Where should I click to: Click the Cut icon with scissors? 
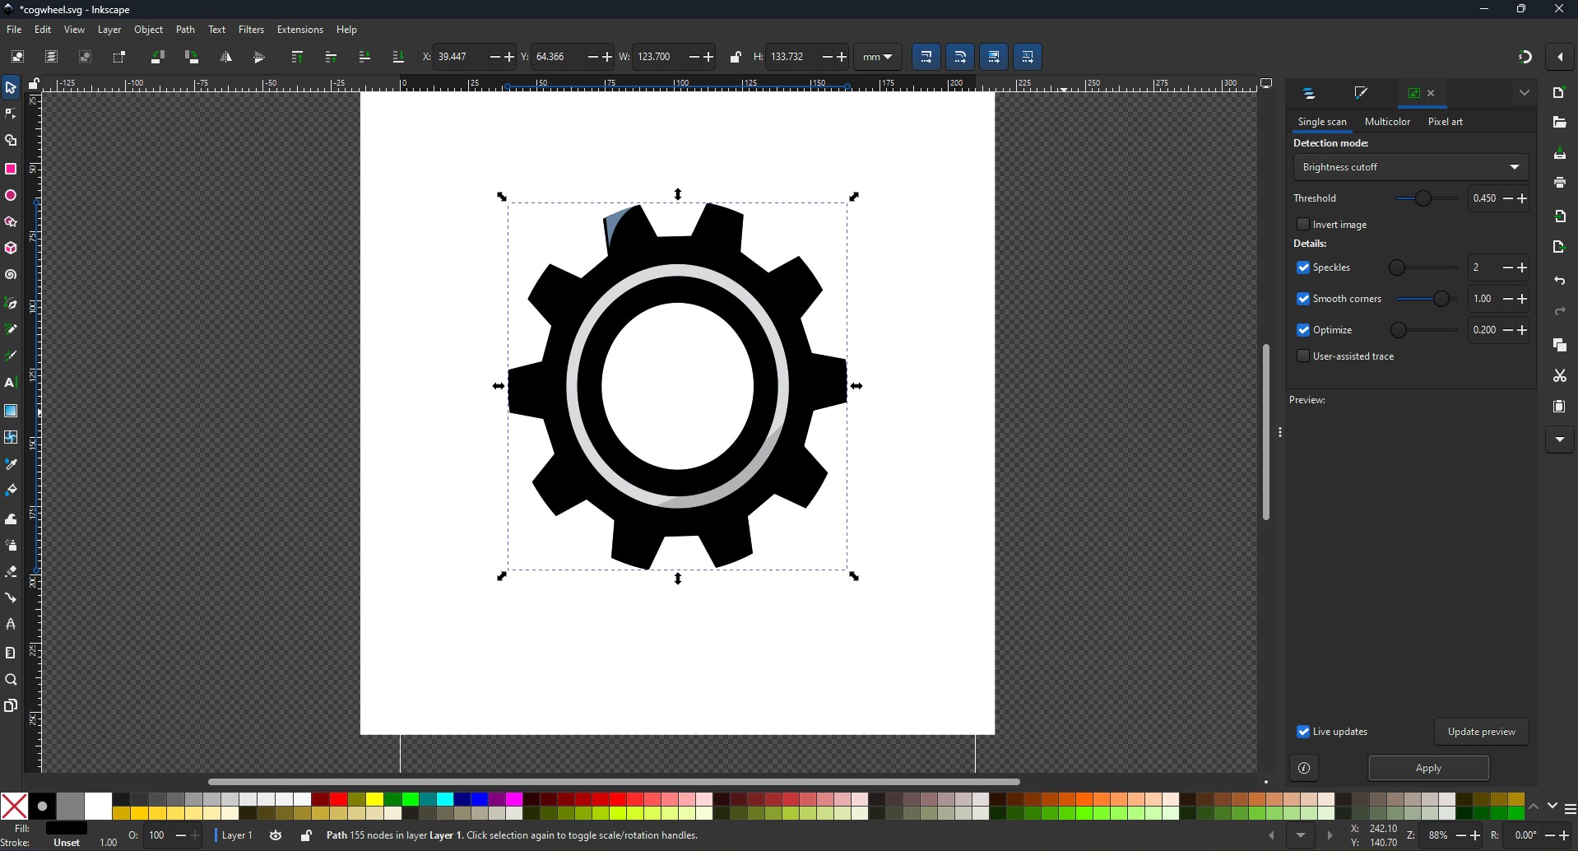click(1560, 376)
